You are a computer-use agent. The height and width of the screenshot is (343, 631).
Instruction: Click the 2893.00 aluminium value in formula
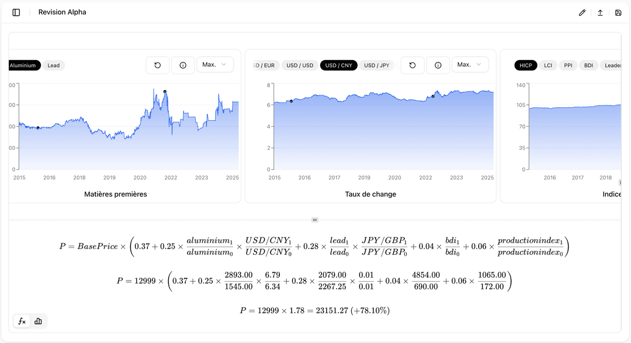238,275
